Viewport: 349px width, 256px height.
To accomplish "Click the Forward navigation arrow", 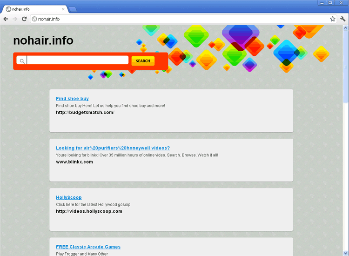I will [x=15, y=19].
